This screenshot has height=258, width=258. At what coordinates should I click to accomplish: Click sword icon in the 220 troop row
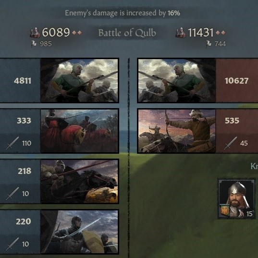[12, 244]
